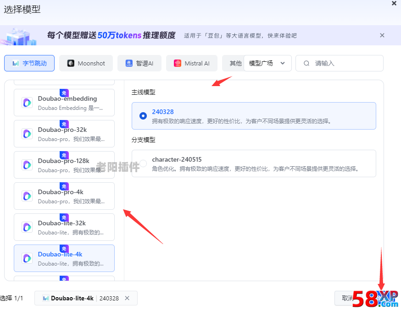
Task: Select the 240328 main model radio button
Action: click(x=143, y=116)
